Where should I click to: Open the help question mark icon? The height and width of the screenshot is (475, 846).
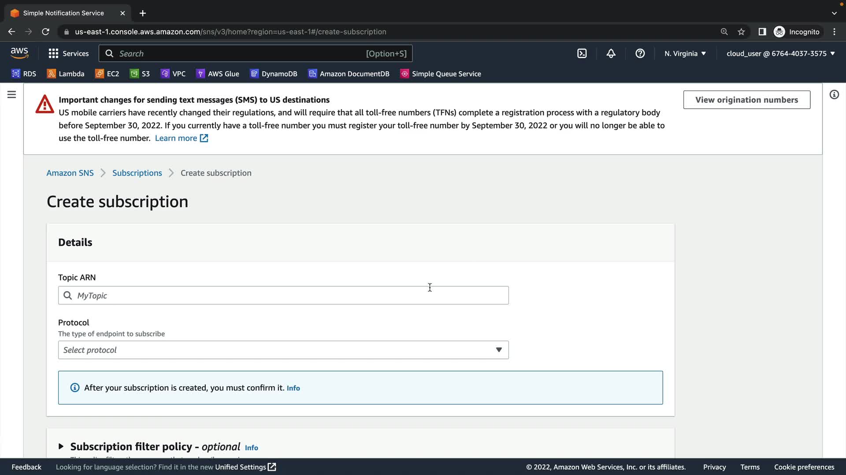(640, 54)
